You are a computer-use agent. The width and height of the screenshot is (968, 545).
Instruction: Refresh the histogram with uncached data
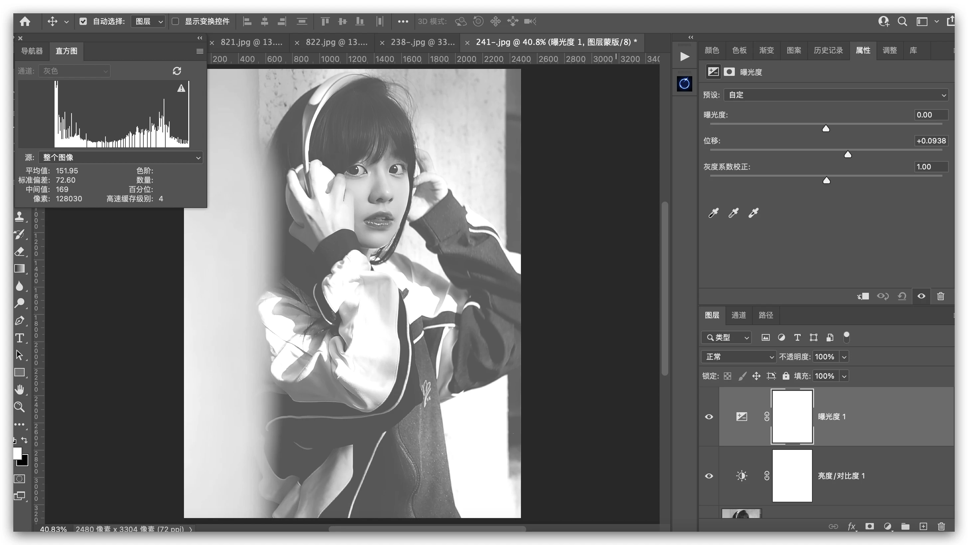click(177, 71)
